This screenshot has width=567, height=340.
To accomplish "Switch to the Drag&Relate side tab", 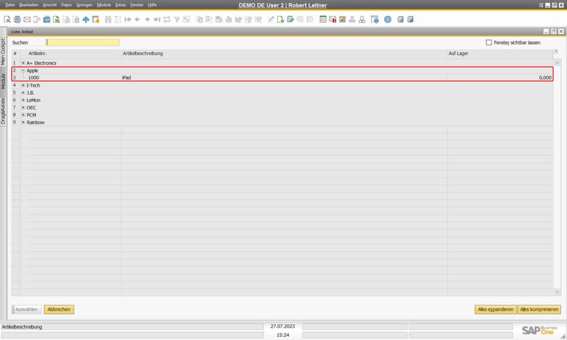I will tap(3, 111).
